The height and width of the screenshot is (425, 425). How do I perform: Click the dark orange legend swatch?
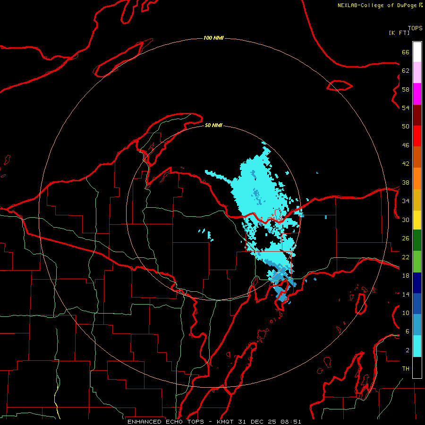pyautogui.click(x=417, y=157)
